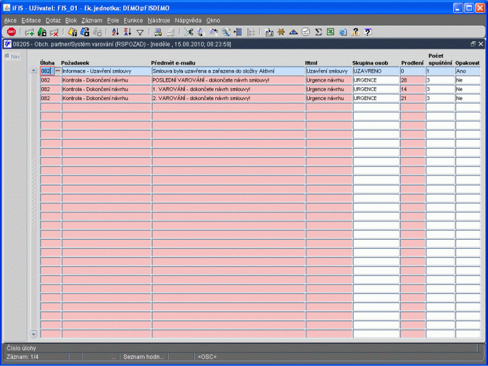Click the indent list lines icon
Viewport: 488px width, 366px height.
[x=238, y=32]
